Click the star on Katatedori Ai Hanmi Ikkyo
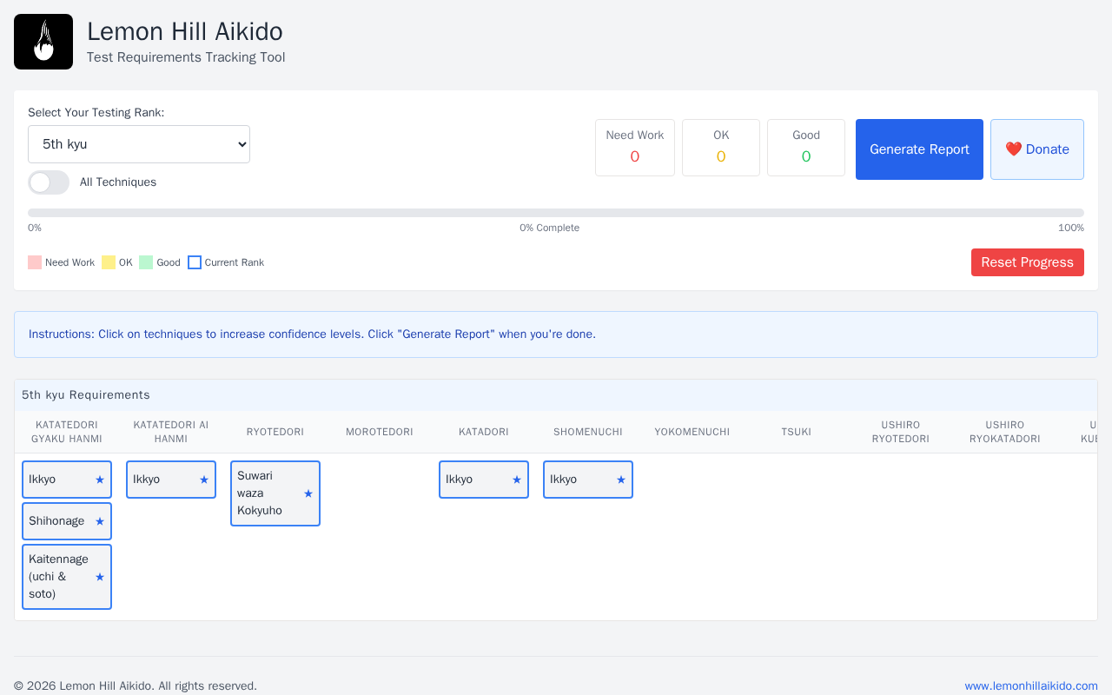Image resolution: width=1112 pixels, height=695 pixels. [204, 480]
